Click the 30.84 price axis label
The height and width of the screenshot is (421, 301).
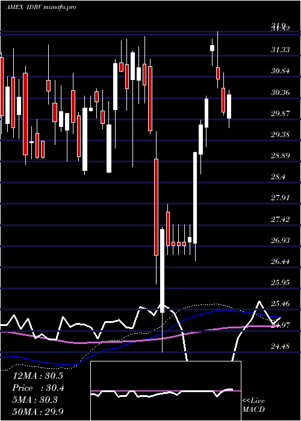281,71
